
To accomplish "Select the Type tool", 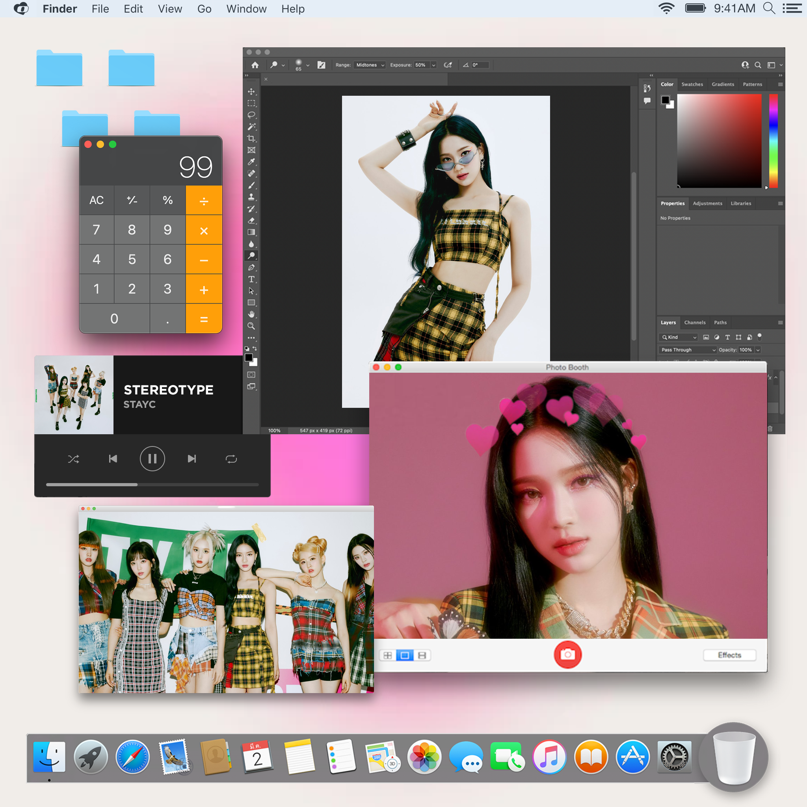I will (251, 279).
